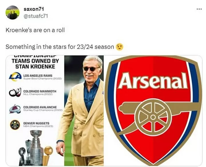This screenshot has height=167, width=206.
Task: Click the winking face emoji
Action: [x=119, y=47]
